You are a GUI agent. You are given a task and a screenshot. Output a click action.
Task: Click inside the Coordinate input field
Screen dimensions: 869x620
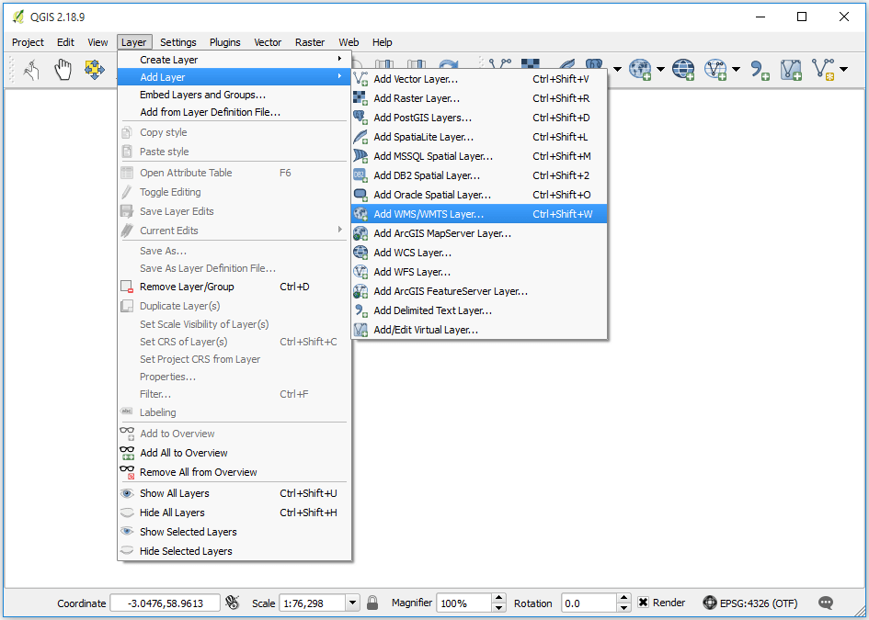coord(166,603)
